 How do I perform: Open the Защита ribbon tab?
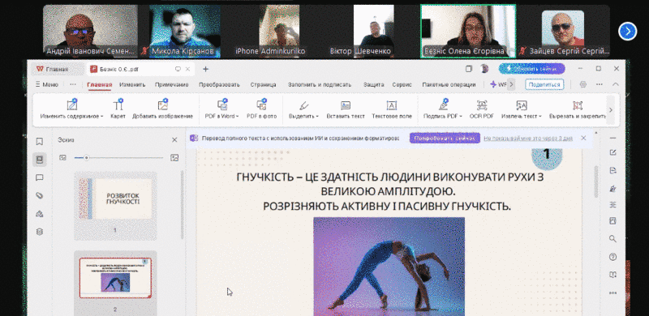(374, 84)
